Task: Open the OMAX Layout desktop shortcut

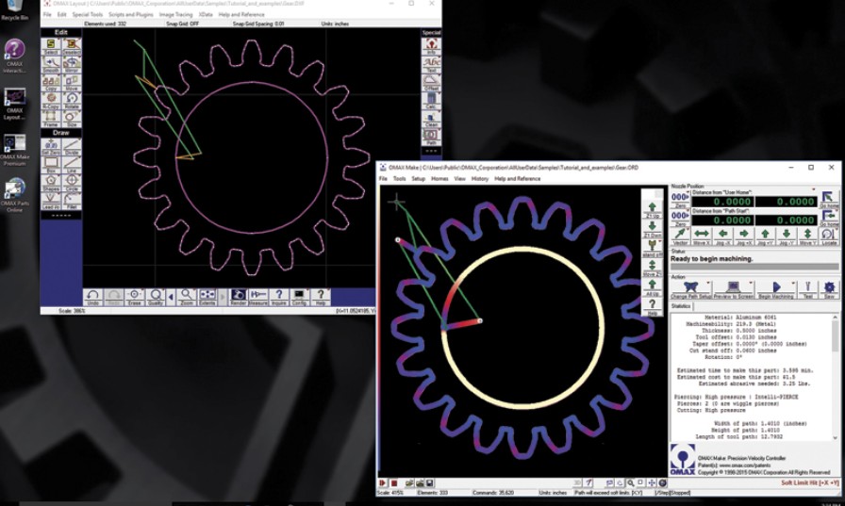Action: [x=14, y=105]
